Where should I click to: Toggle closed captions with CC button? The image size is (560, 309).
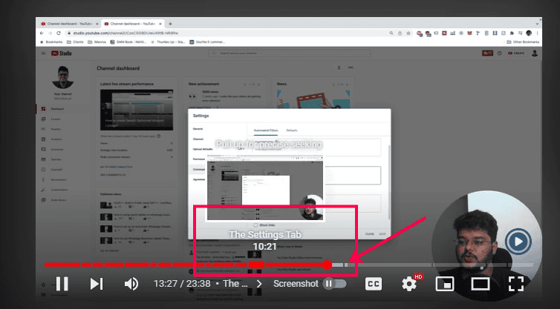pos(374,284)
